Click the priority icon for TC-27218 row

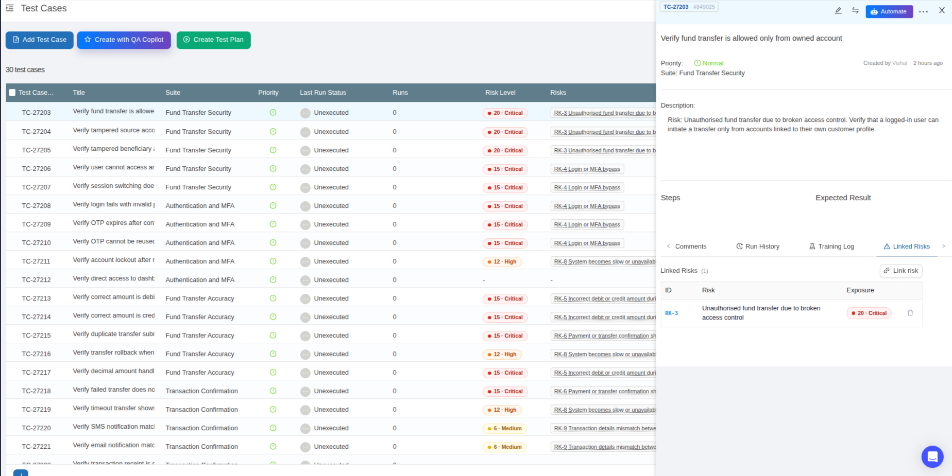coord(273,391)
